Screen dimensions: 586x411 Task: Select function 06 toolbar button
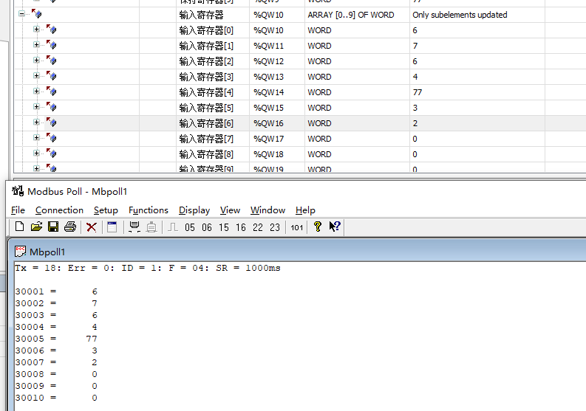[x=207, y=227]
